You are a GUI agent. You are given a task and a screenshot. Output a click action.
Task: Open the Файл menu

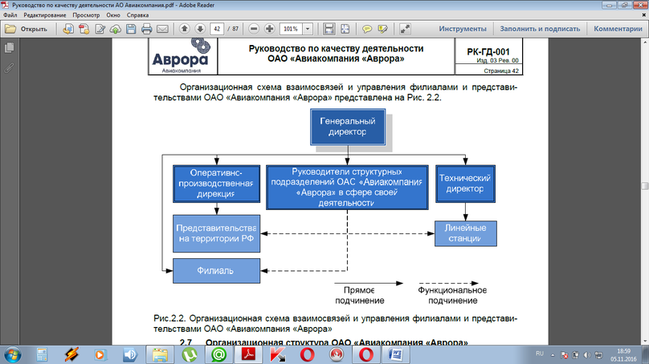click(x=10, y=15)
